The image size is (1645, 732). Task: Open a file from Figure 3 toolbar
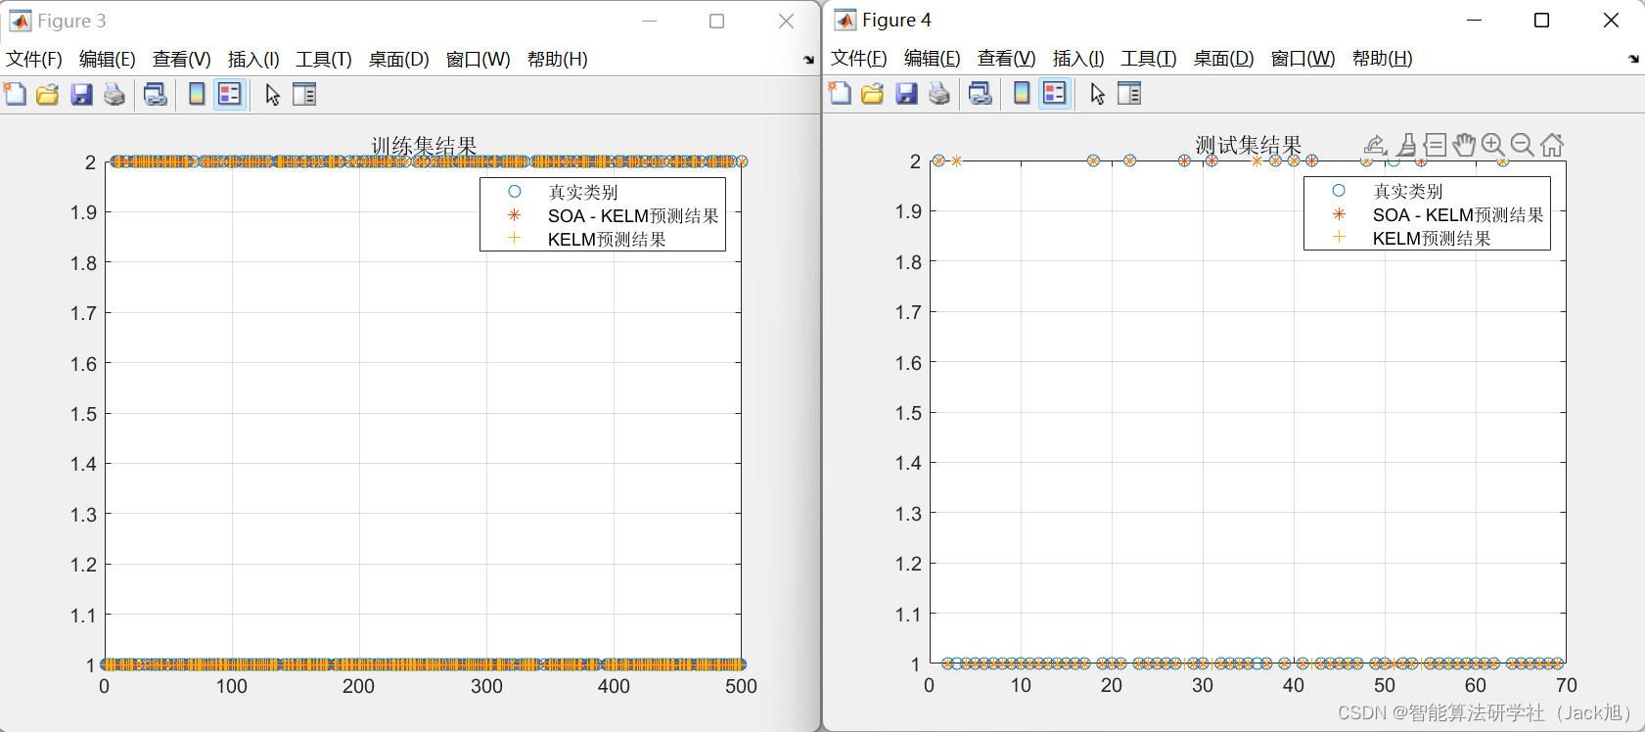pos(47,94)
